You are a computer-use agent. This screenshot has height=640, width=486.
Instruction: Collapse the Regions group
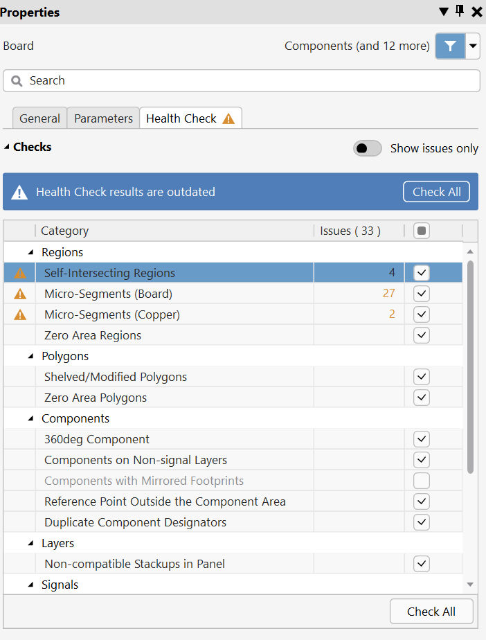31,252
